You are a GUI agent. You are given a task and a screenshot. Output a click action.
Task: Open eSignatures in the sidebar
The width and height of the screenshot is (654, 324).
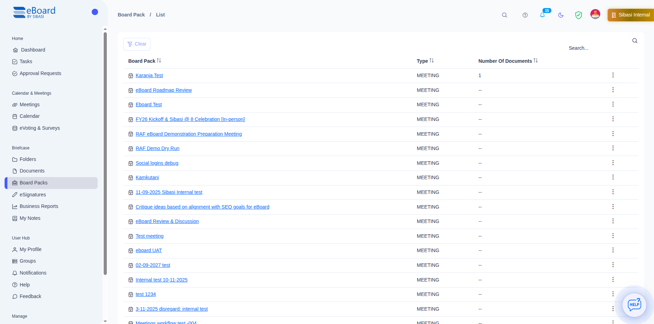pyautogui.click(x=33, y=195)
